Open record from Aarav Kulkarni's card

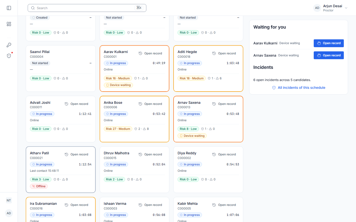click(x=150, y=53)
